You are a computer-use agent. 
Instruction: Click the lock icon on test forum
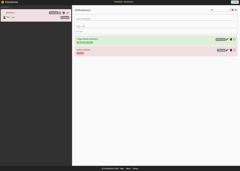[x=60, y=13]
